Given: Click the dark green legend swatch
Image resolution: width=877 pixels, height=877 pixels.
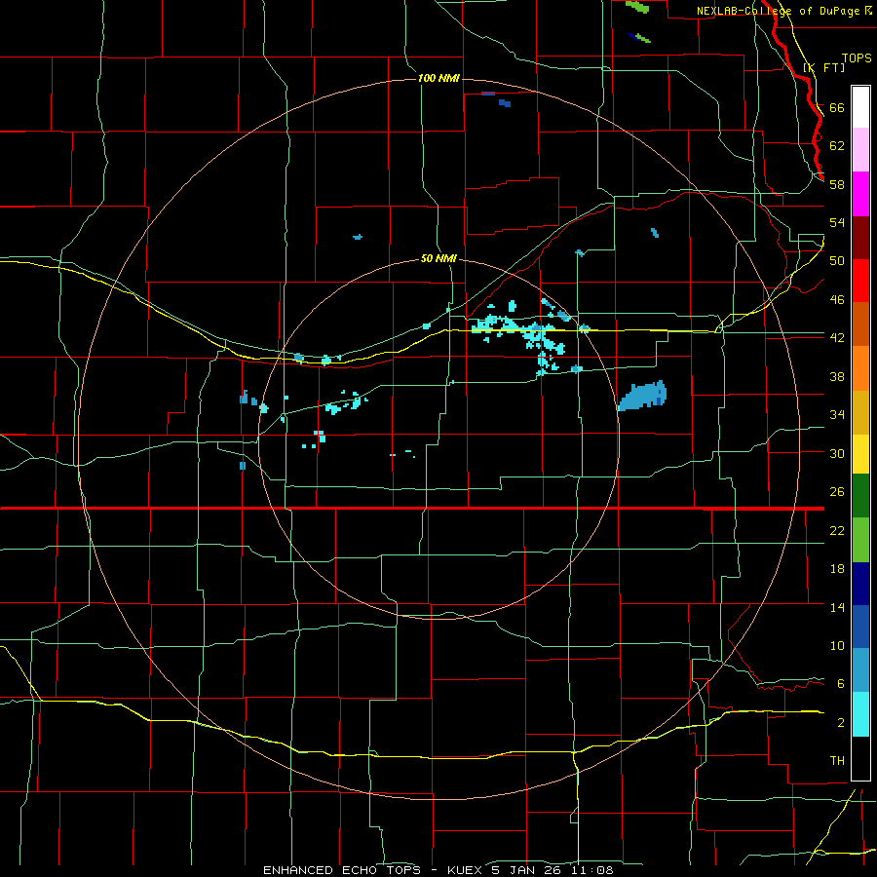Looking at the screenshot, I should (x=860, y=496).
